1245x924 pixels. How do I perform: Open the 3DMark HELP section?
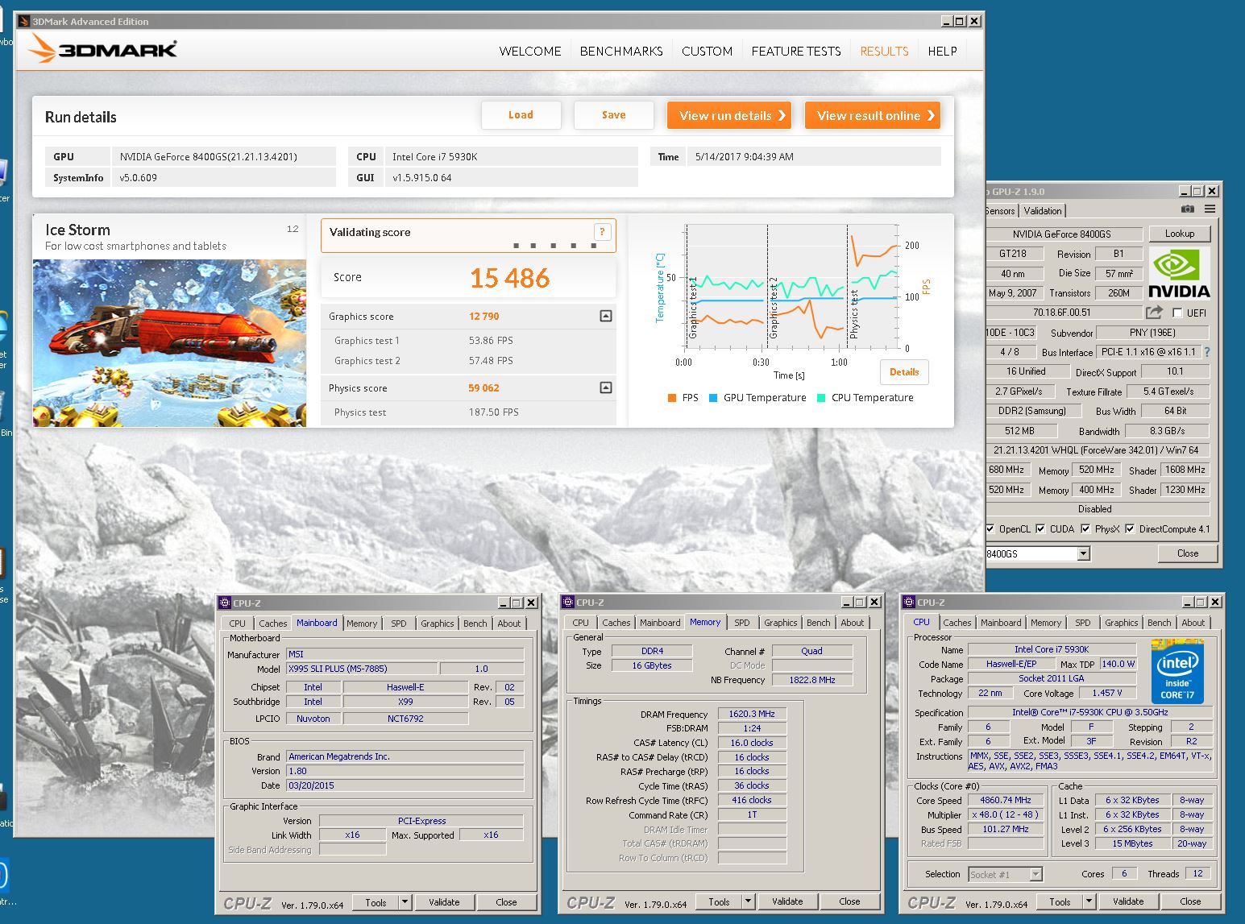[x=942, y=51]
